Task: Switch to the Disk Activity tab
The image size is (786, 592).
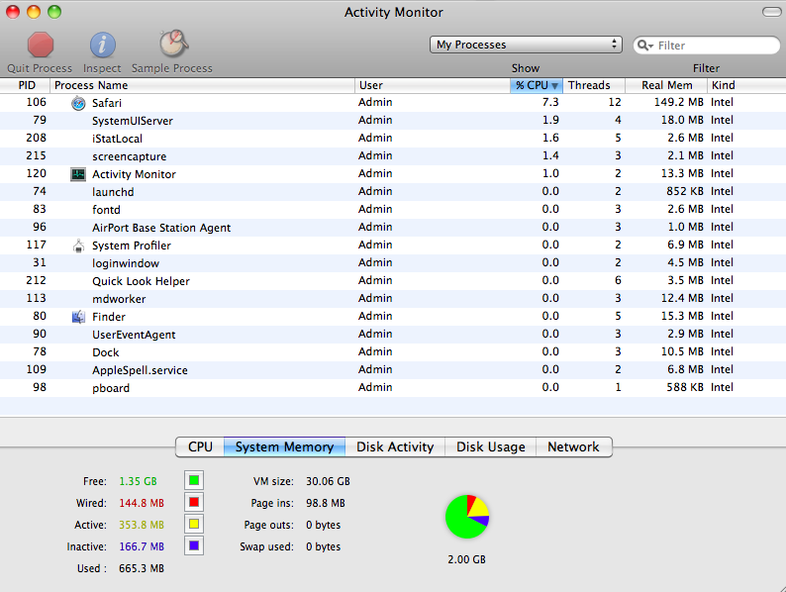Action: (x=395, y=446)
